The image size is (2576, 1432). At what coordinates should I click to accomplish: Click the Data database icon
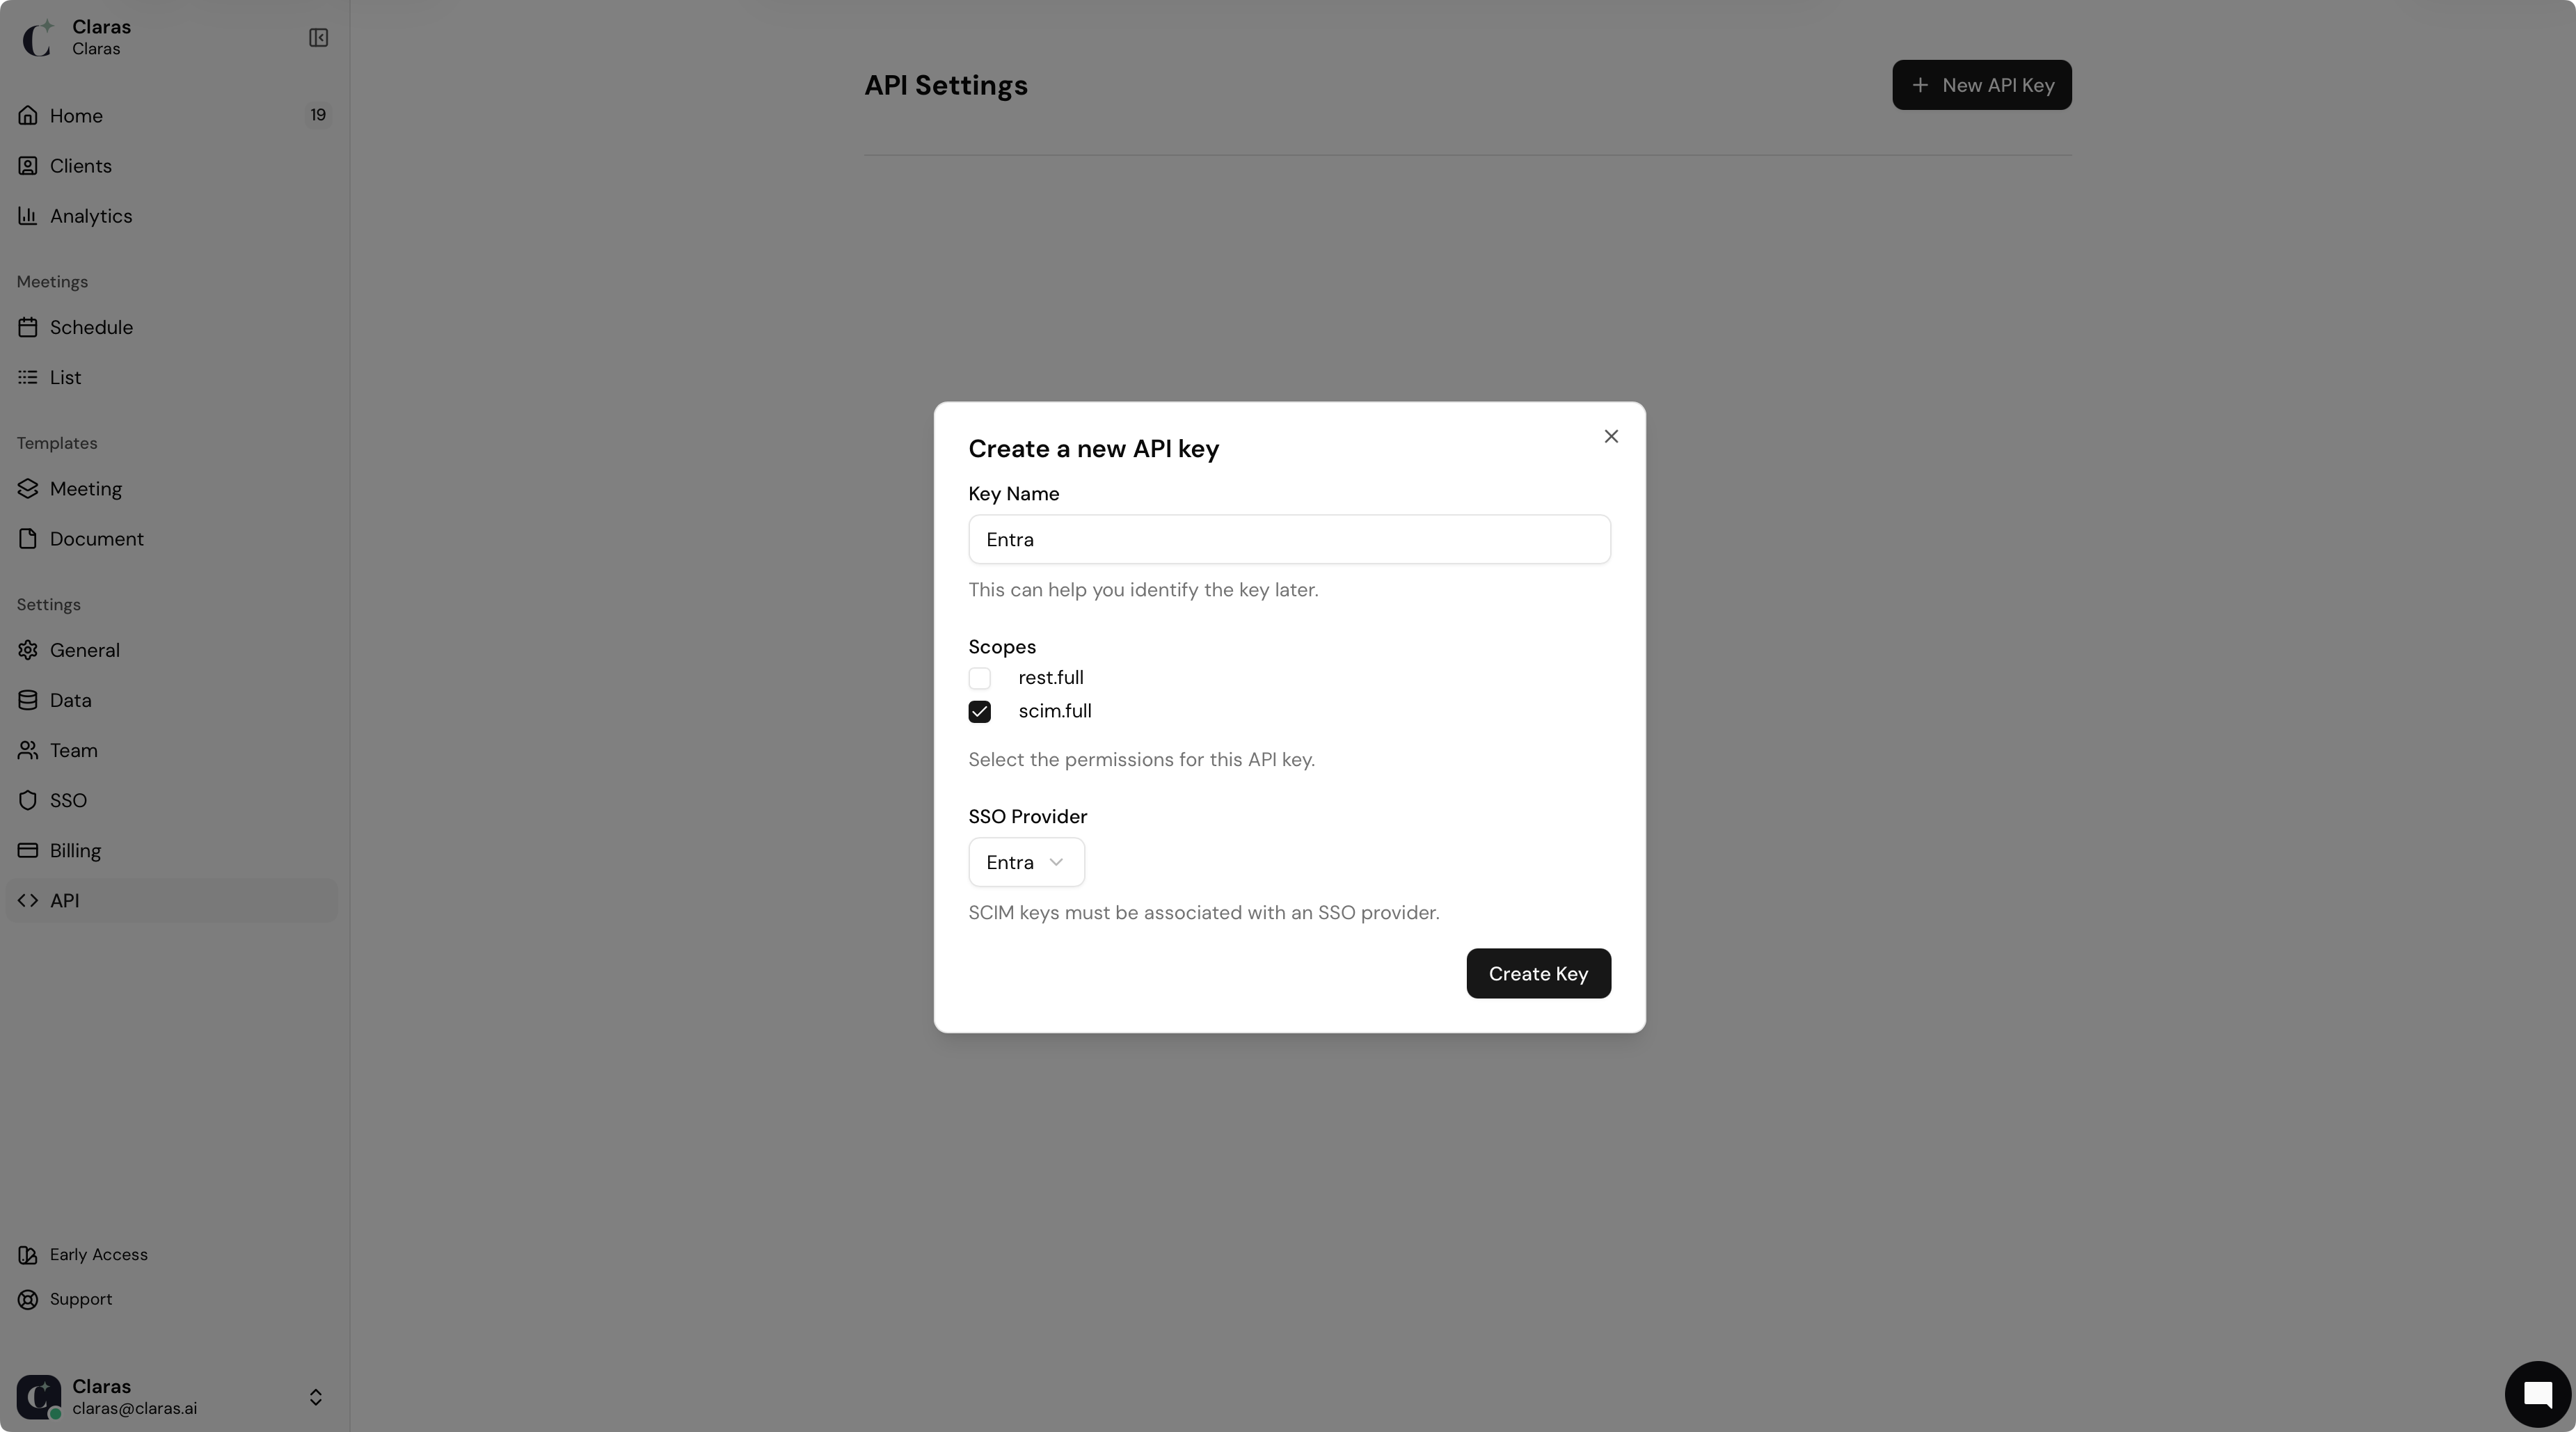click(x=28, y=701)
